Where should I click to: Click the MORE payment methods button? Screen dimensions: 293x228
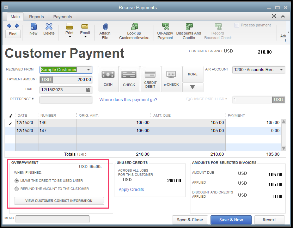click(x=193, y=74)
